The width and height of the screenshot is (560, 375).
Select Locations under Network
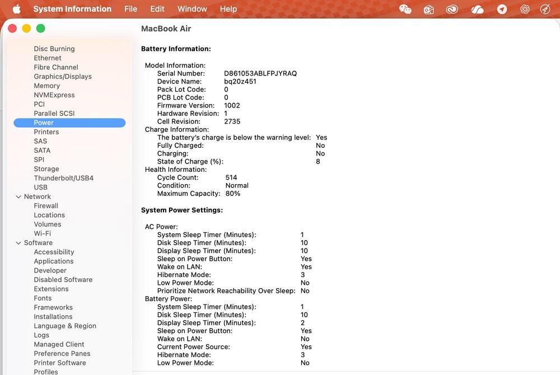click(x=49, y=215)
